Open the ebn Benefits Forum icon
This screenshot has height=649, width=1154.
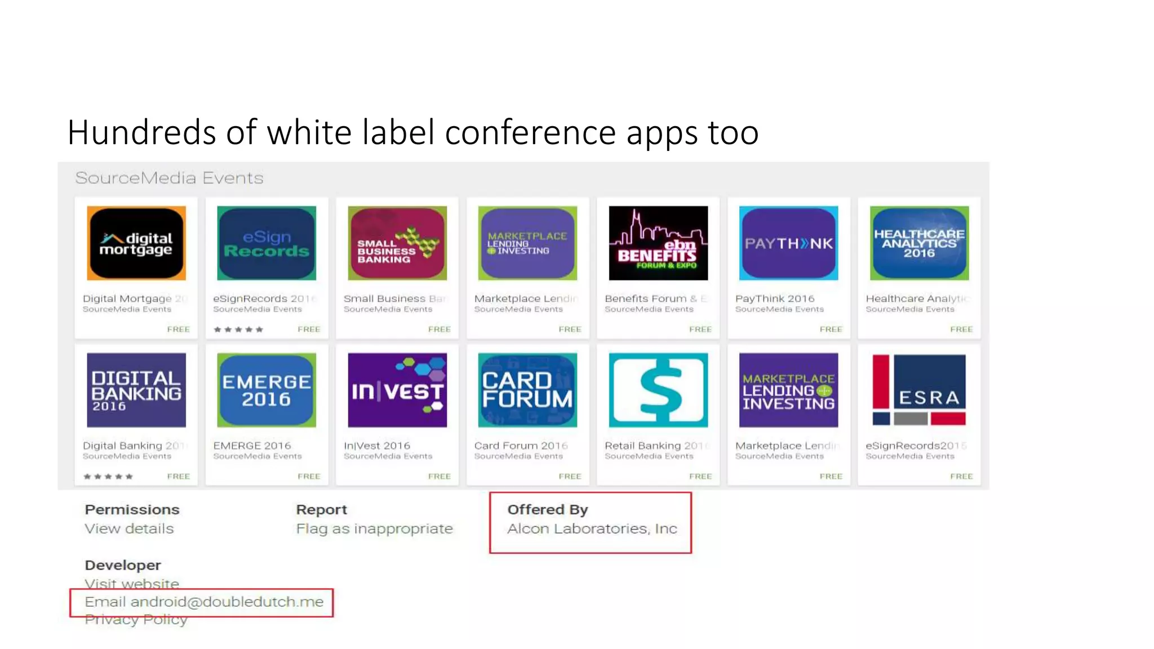click(658, 243)
